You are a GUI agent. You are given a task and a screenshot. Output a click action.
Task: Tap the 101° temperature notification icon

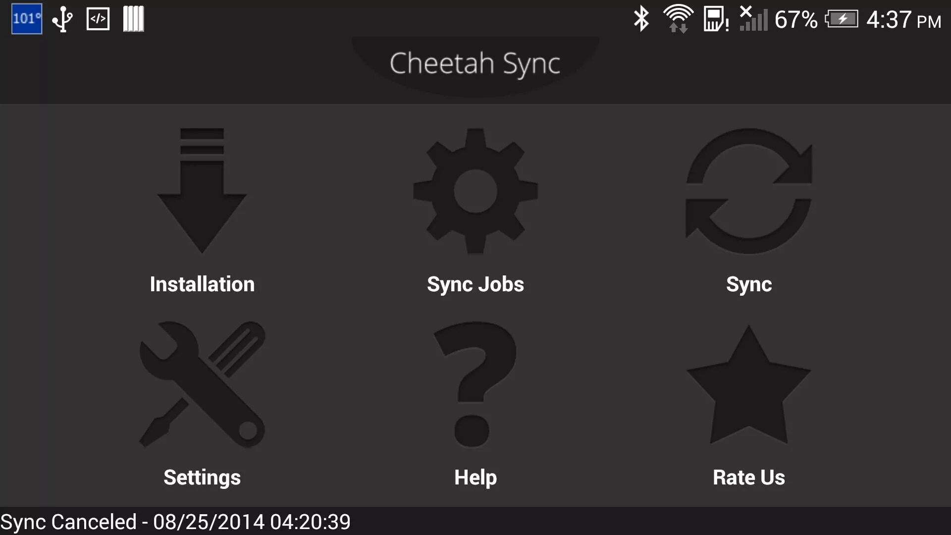(27, 19)
